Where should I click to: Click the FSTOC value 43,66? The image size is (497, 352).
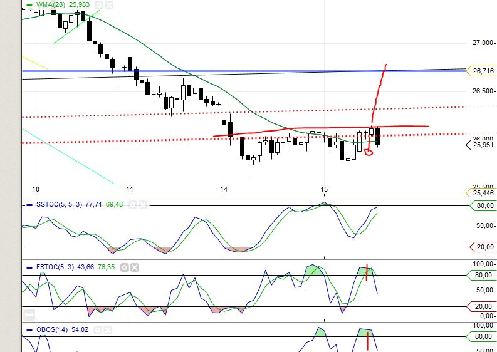(x=85, y=267)
